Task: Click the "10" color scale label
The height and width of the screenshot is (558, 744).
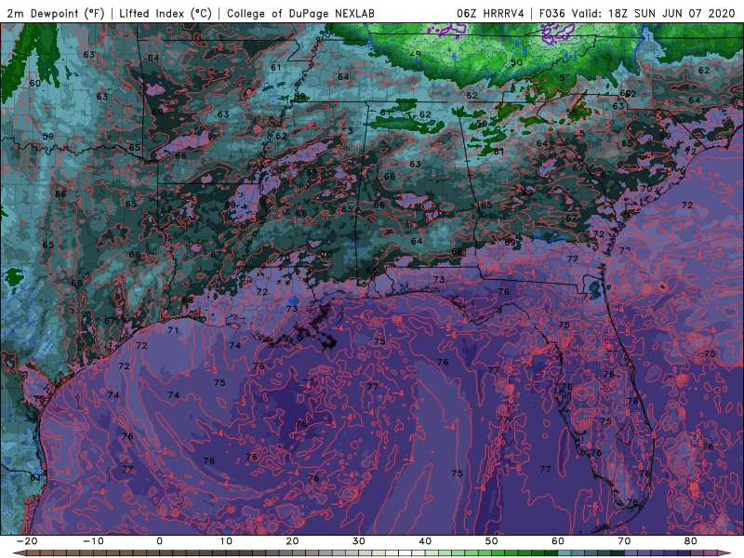Action: point(226,541)
